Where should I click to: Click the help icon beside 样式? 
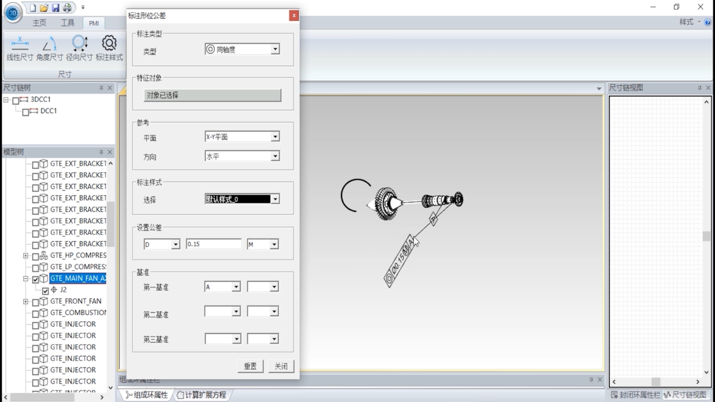[708, 22]
